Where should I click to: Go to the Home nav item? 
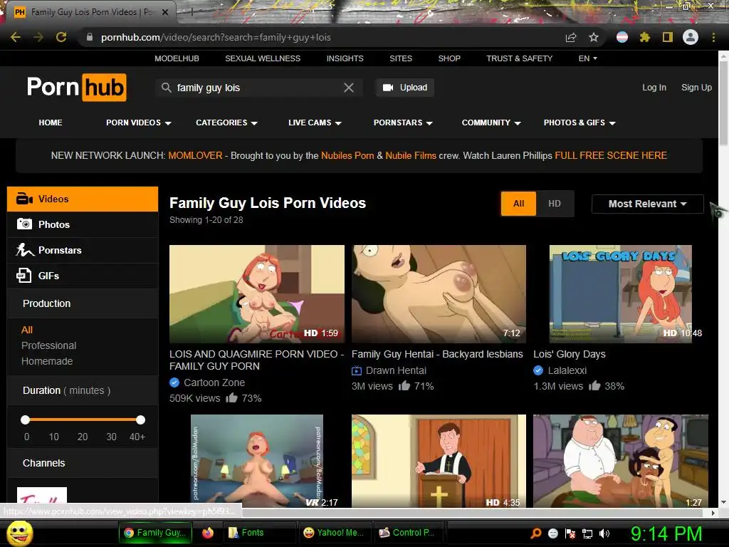pos(51,123)
